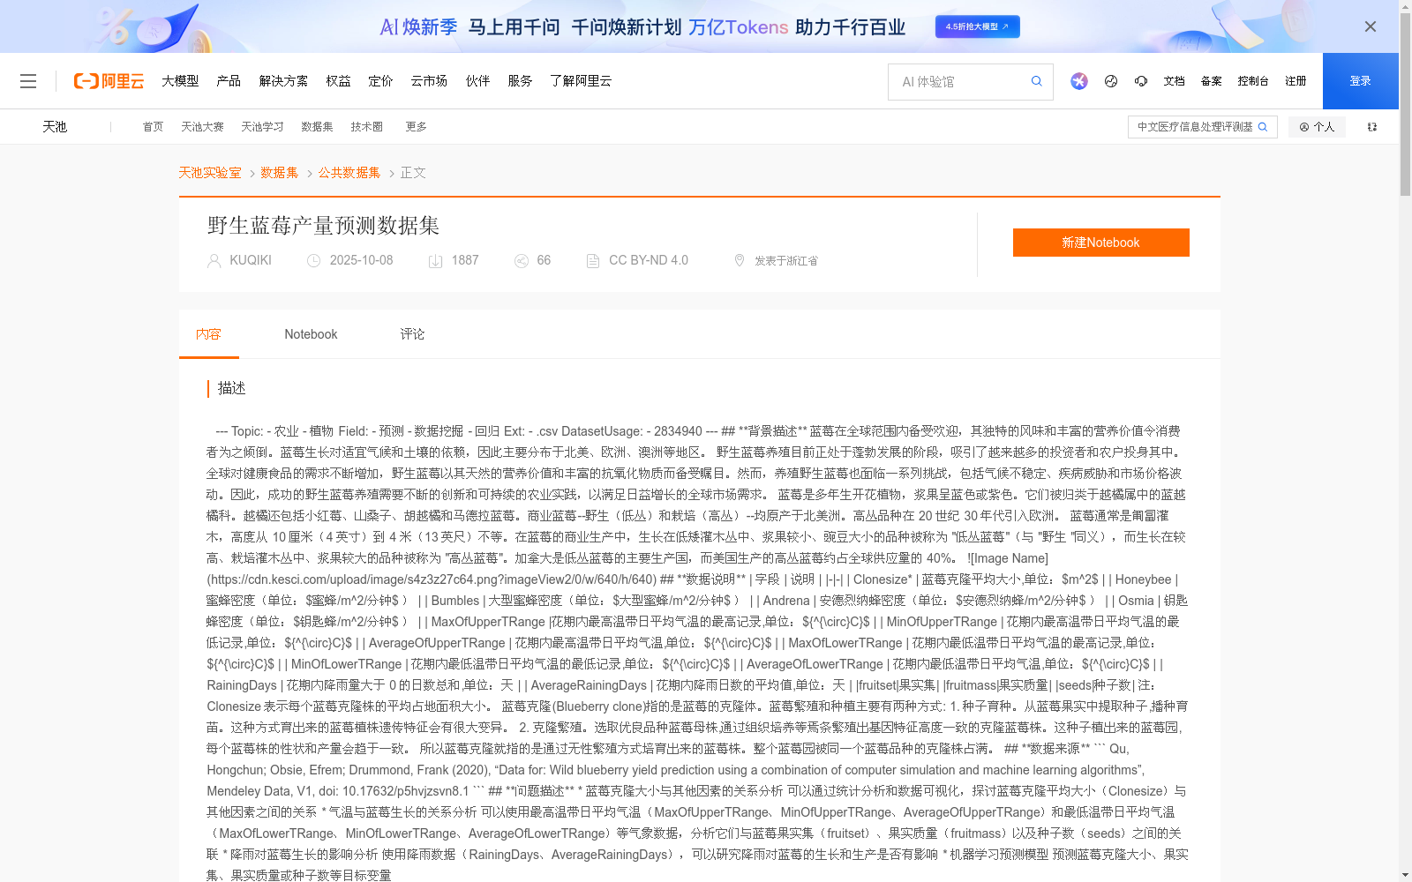Screen dimensions: 1412x882
Task: Click the 新建Notebook orange button
Action: (1101, 243)
